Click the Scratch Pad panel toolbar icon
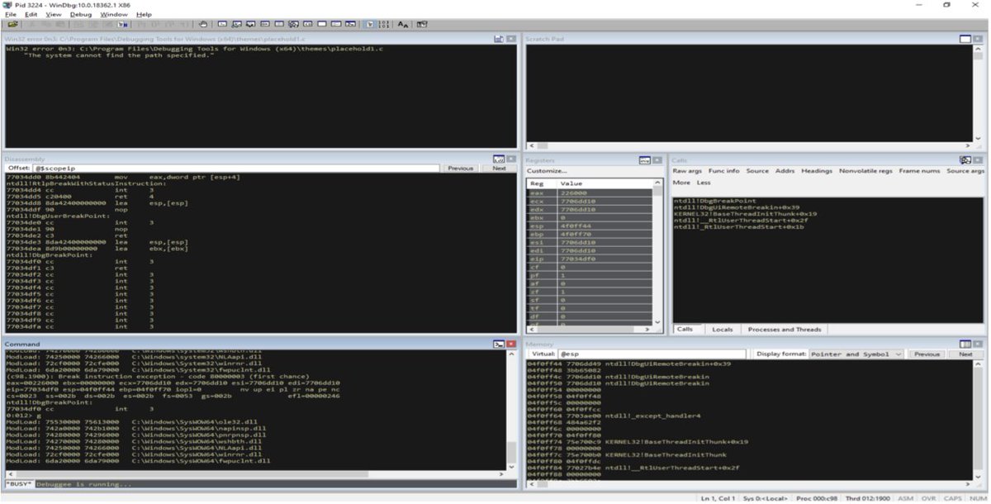Screen dimensions: 991x504 (x=965, y=39)
